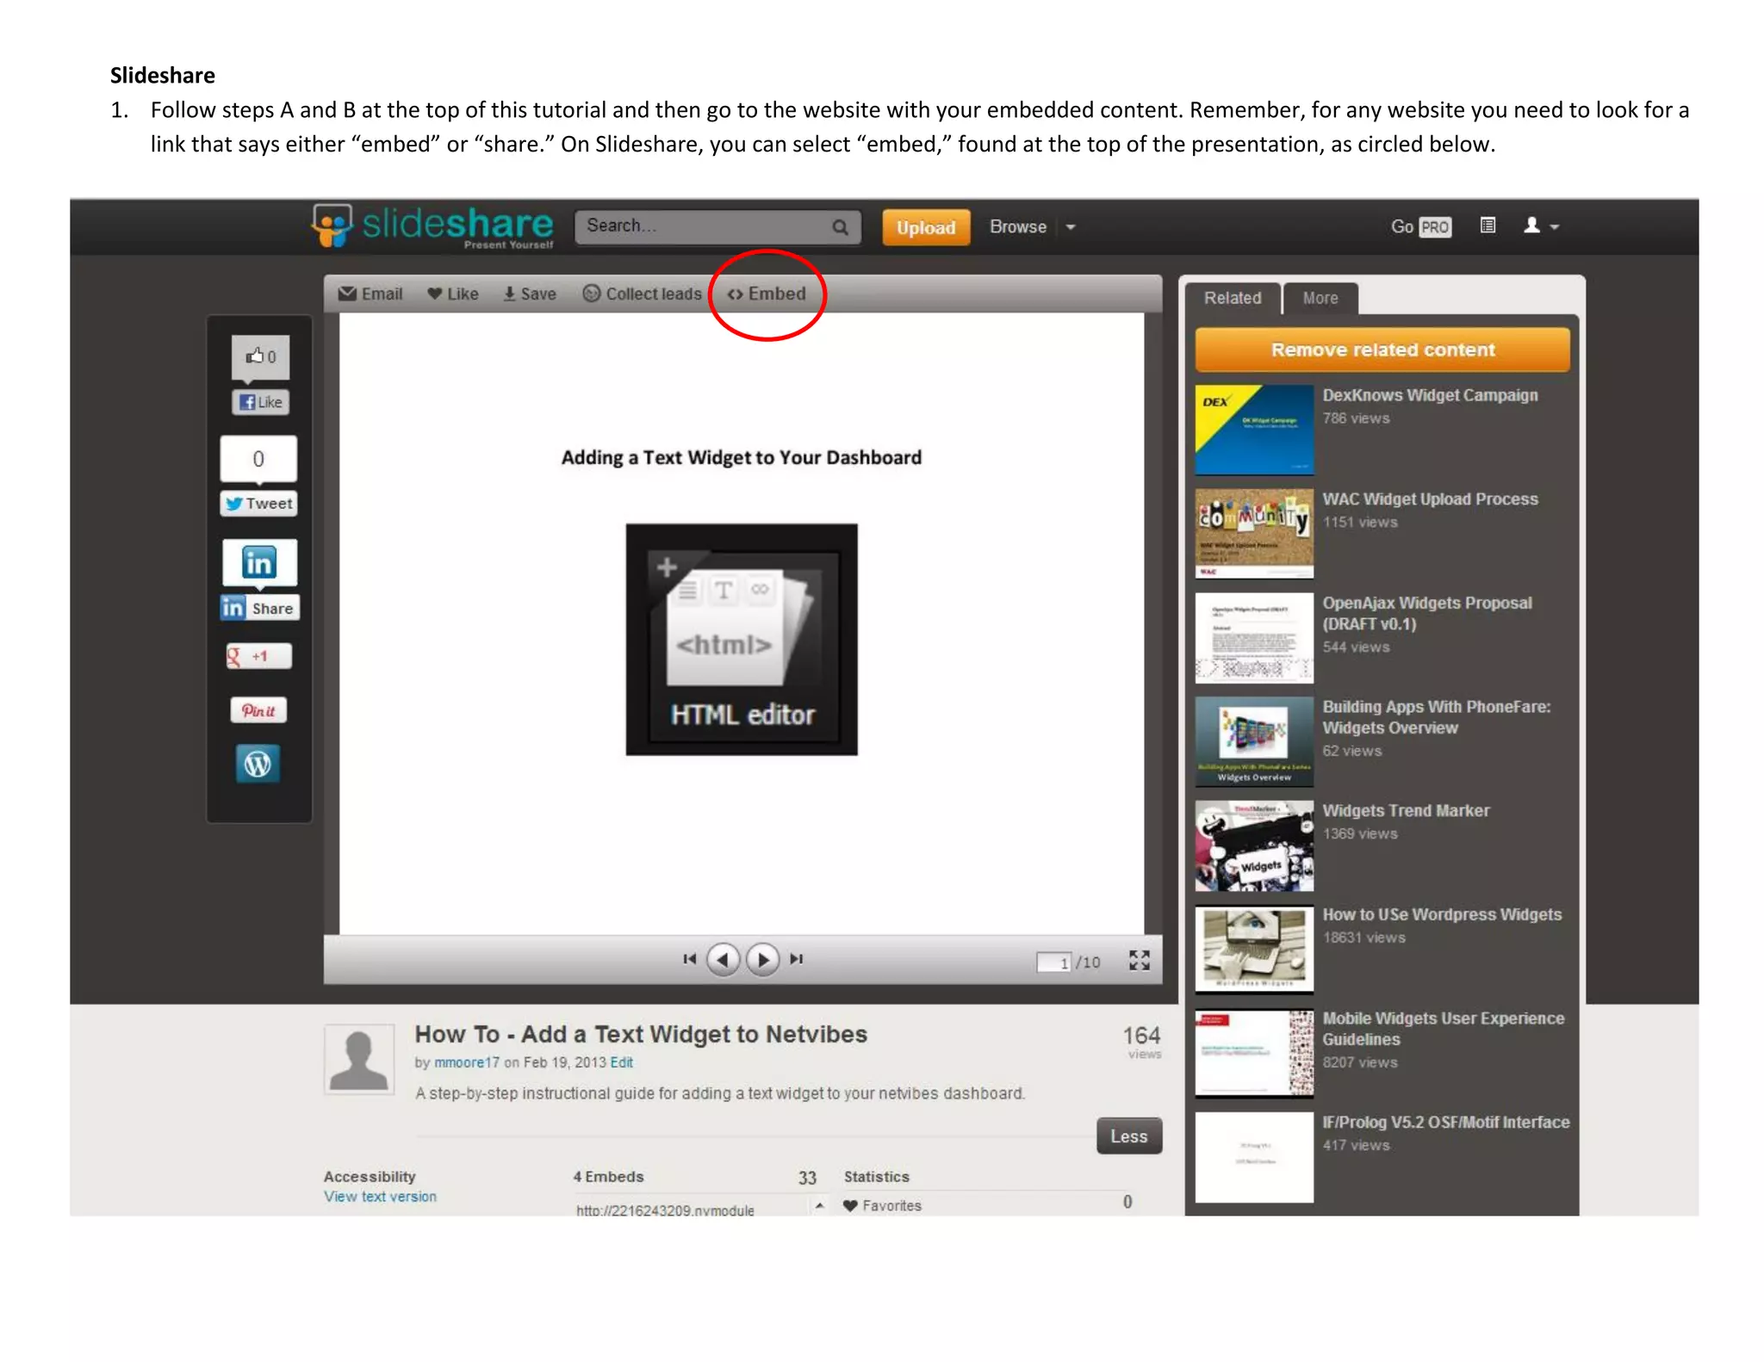Toggle fullscreen view icon
This screenshot has width=1764, height=1362.
pos(1140,960)
